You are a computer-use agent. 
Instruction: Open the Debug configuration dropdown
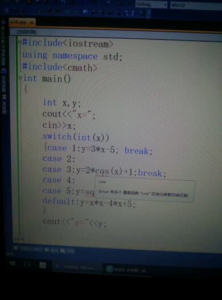151,5
